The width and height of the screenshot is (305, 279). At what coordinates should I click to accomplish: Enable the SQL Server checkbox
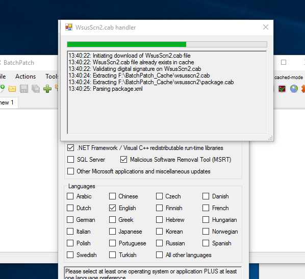pyautogui.click(x=70, y=160)
